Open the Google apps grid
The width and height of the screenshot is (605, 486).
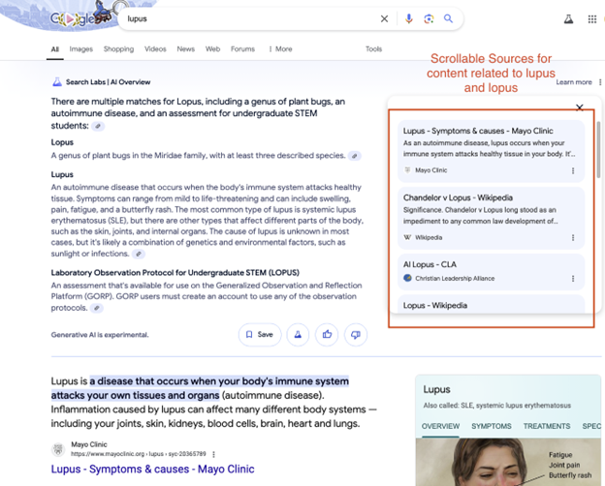591,19
